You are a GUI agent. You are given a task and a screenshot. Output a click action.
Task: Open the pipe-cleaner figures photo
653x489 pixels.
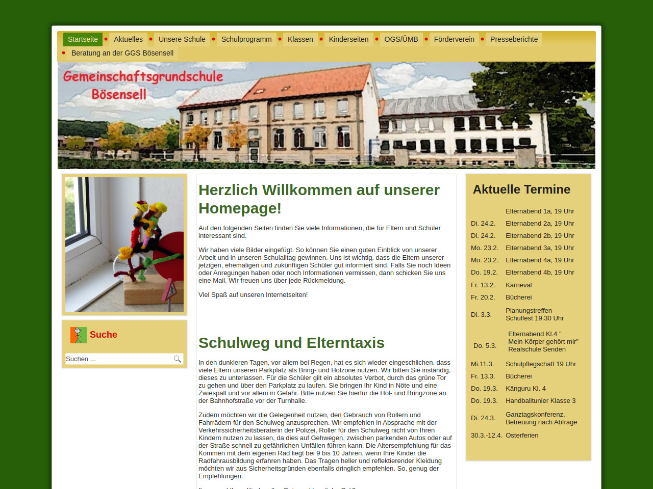[x=124, y=244]
